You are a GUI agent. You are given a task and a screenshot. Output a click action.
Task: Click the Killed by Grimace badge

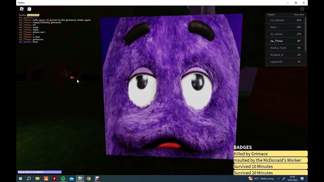pyautogui.click(x=271, y=154)
